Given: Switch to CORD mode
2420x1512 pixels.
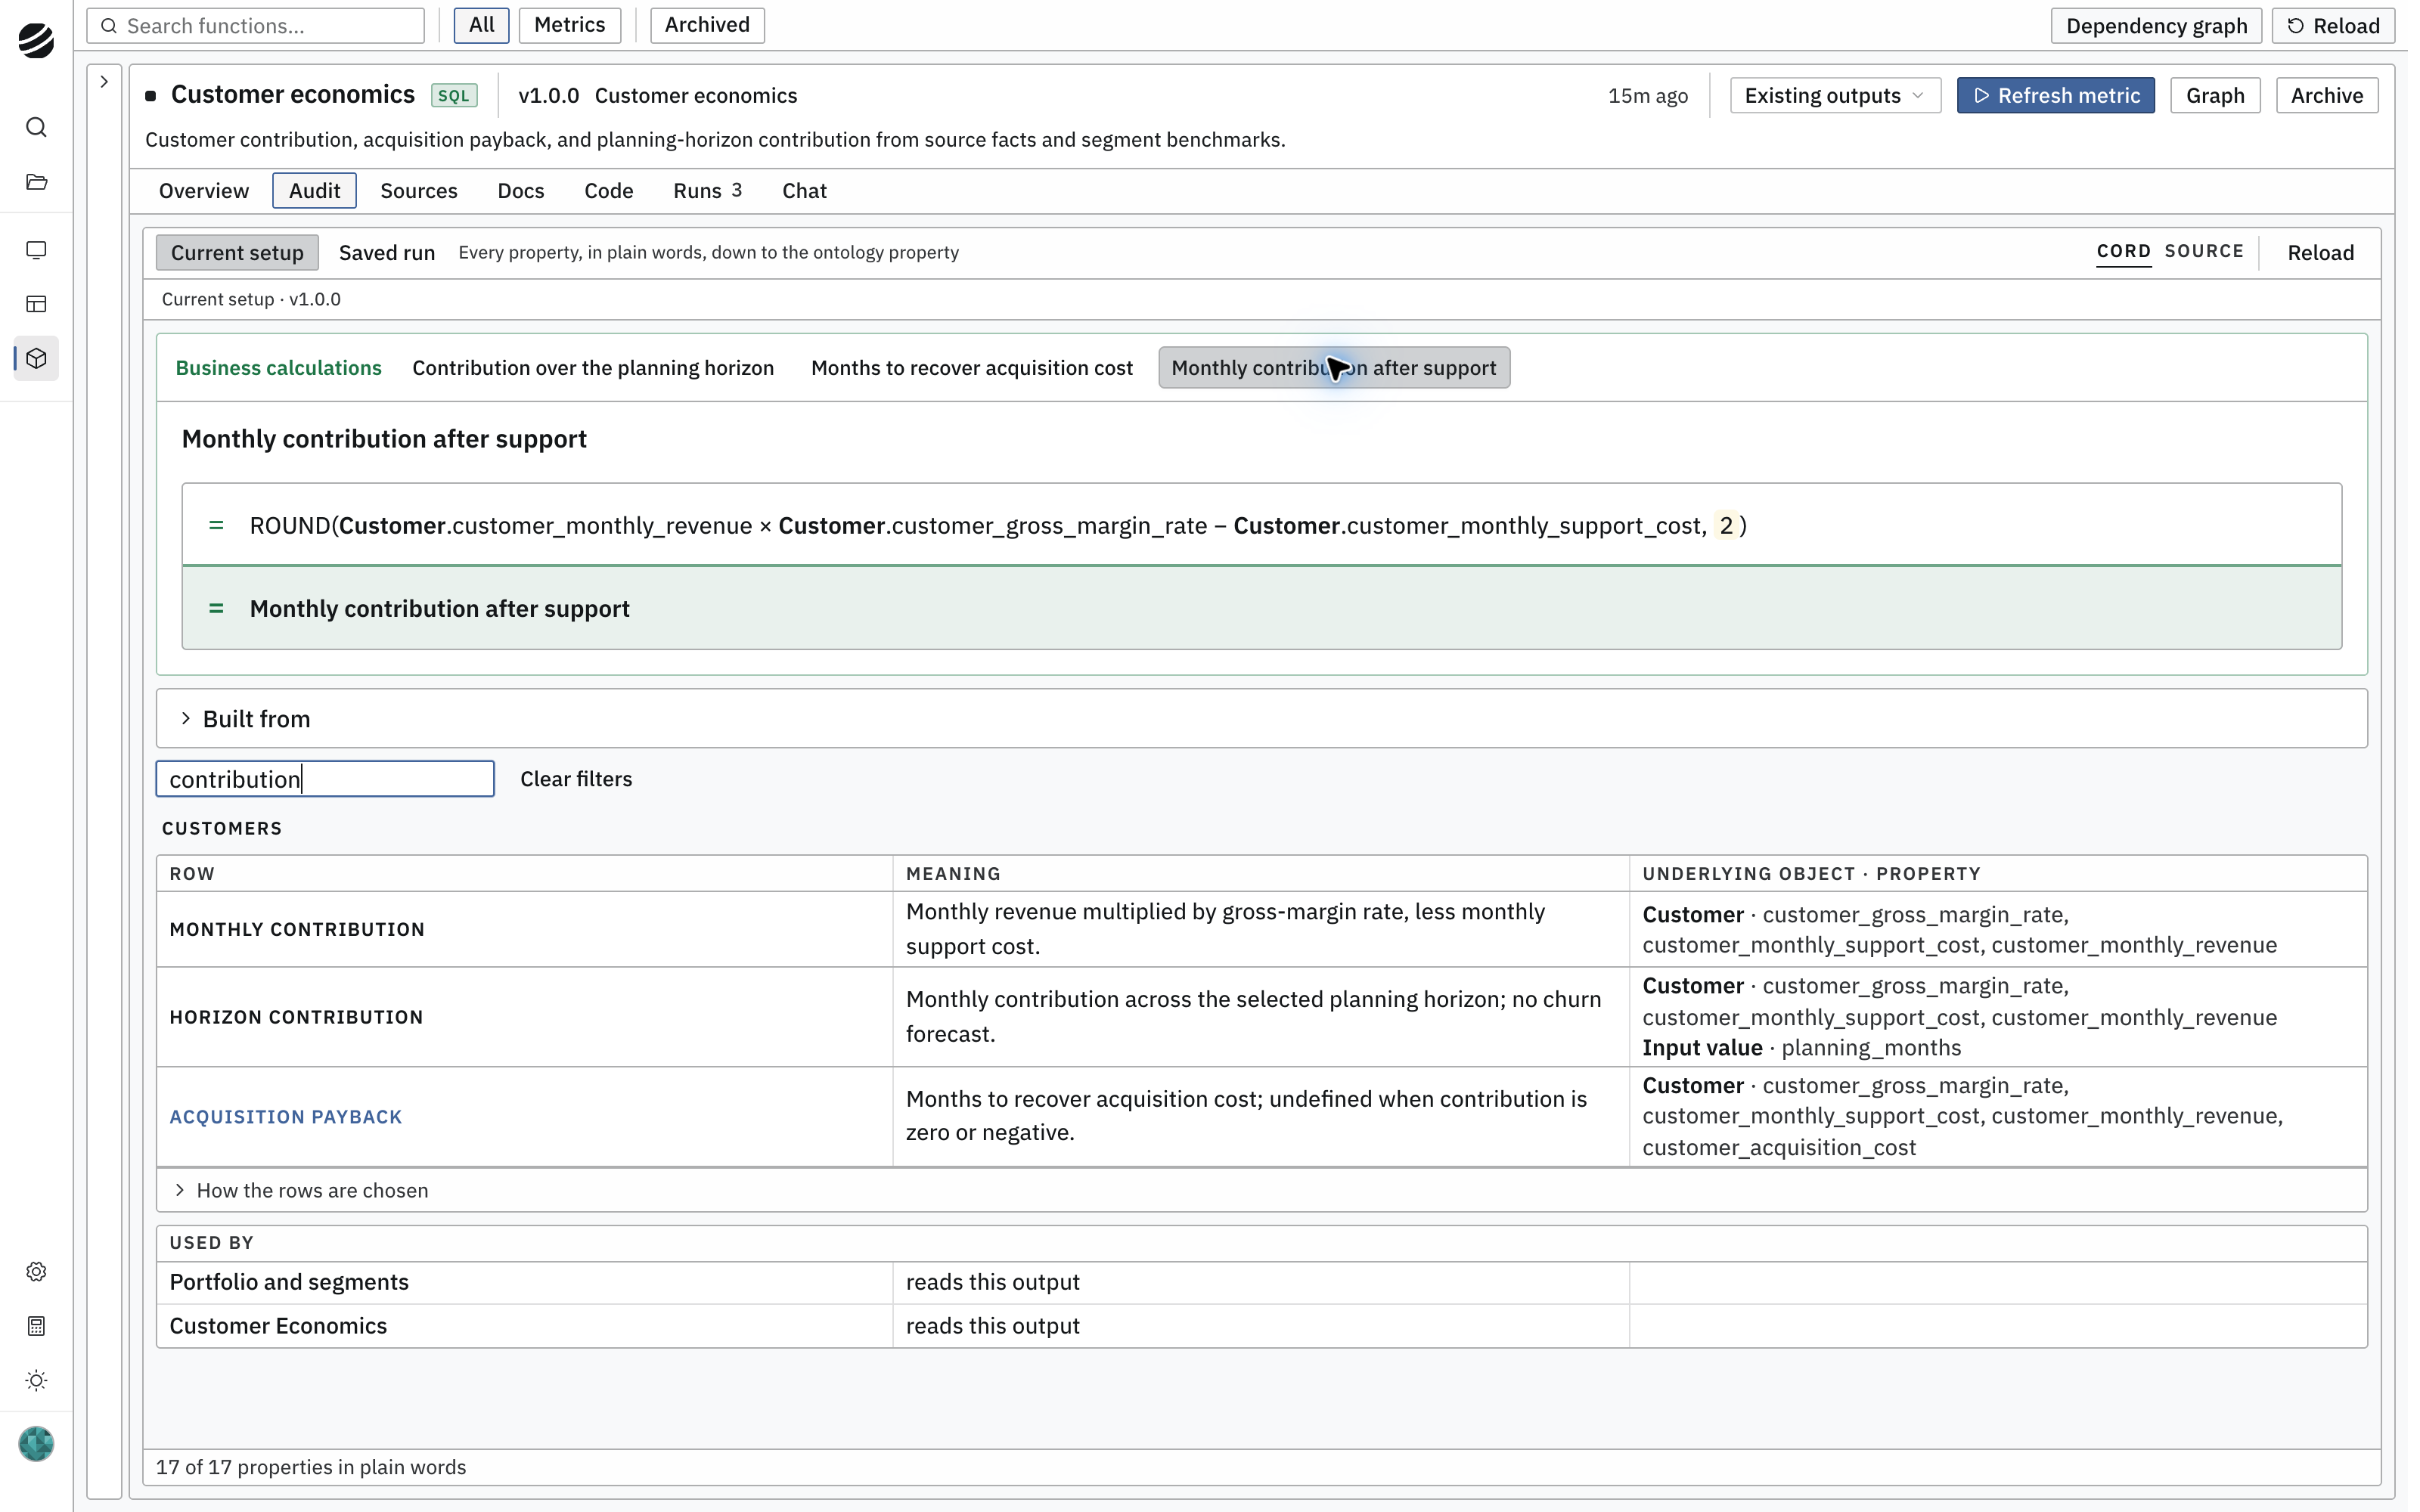Looking at the screenshot, I should pyautogui.click(x=2124, y=252).
